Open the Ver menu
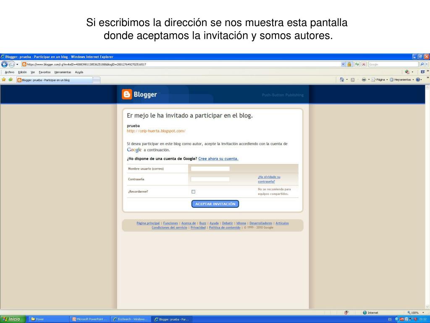Screen dimensions: 430x323 pos(33,72)
